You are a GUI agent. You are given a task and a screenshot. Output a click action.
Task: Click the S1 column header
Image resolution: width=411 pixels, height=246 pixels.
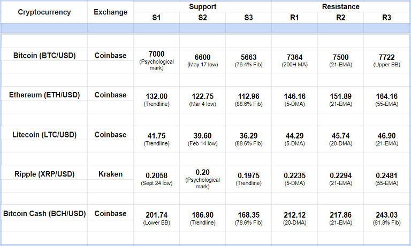[x=156, y=18]
